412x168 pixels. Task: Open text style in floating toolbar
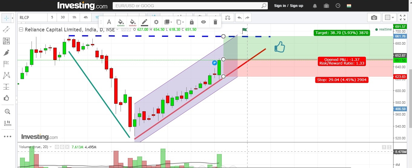pyautogui.click(x=109, y=22)
